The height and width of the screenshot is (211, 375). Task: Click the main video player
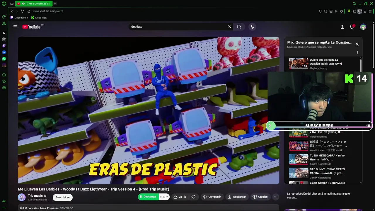pos(149,110)
